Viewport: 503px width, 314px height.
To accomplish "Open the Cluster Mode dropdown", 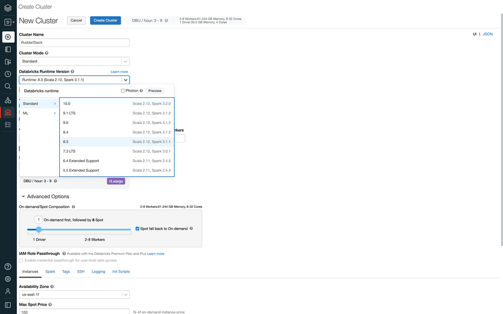I will (x=74, y=61).
